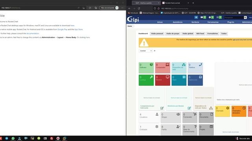The height and width of the screenshot is (141, 252).
Task: Open the Telefone card
Action: [x=195, y=68]
